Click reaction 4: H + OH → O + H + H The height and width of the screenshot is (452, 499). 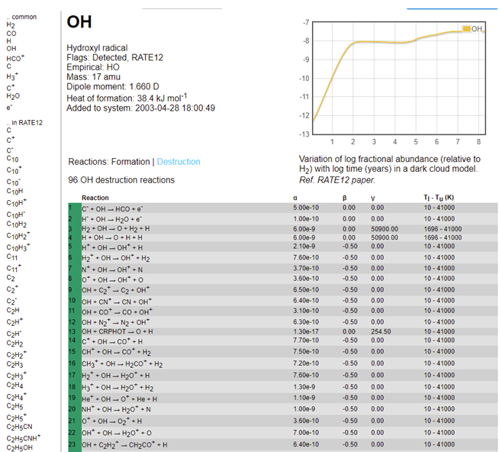click(112, 237)
